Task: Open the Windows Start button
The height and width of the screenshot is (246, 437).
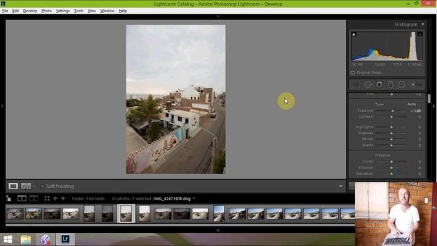Action: [x=8, y=239]
